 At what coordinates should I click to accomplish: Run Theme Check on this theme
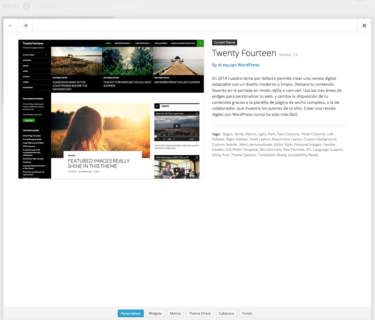[x=200, y=313]
